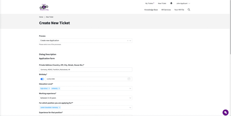Remove the university education tag
Image resolution: width=231 pixels, height=116 pixels.
59,88
